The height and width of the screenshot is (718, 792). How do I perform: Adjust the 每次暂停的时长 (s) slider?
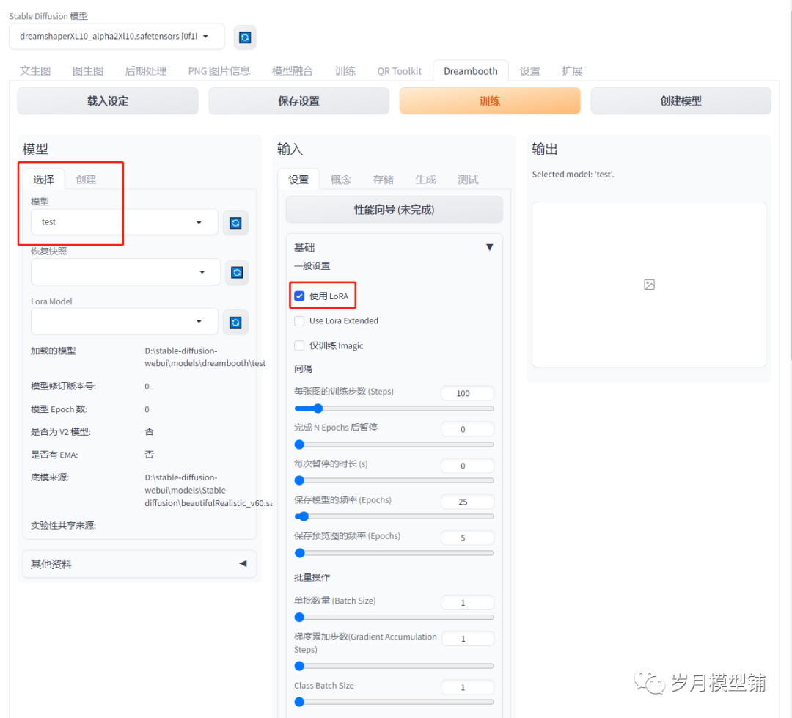point(394,480)
